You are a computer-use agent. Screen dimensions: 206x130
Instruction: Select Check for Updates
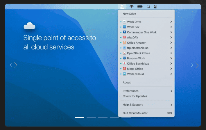pyautogui.click(x=135, y=96)
